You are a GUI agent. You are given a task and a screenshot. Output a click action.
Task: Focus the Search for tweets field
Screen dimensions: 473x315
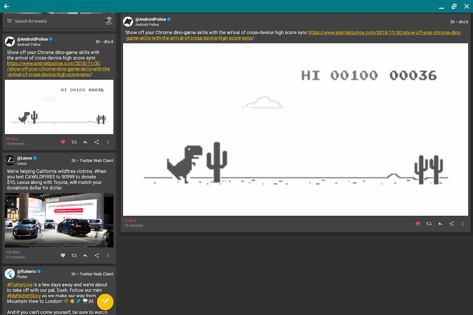59,21
